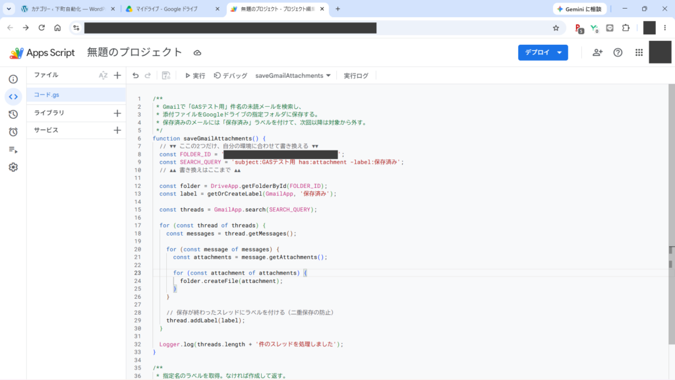675x380 pixels.
Task: Click the サービス section label
Action: (x=46, y=130)
